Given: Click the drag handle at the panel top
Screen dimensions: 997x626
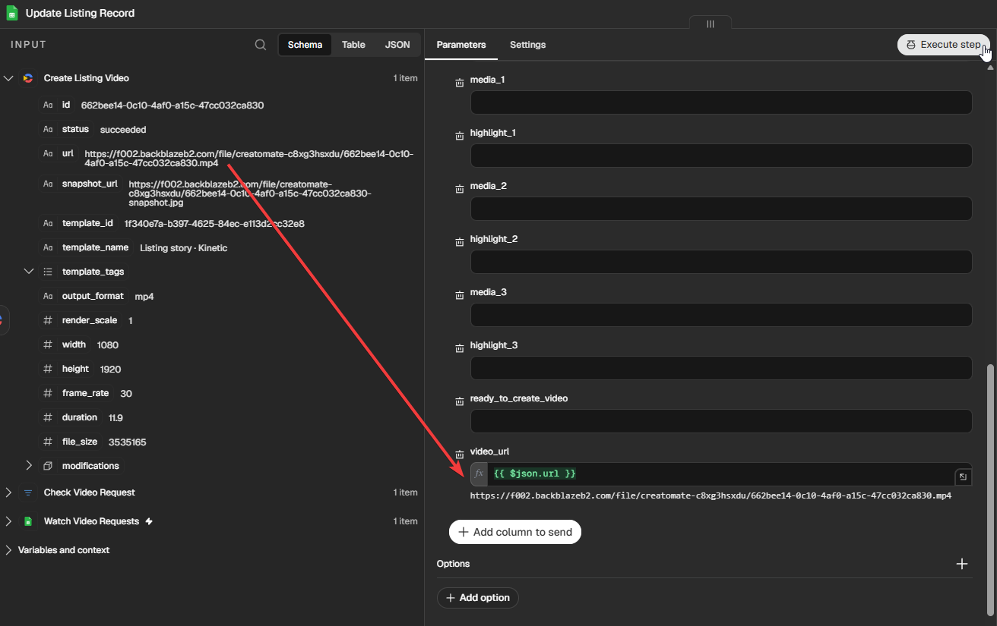Looking at the screenshot, I should coord(711,24).
